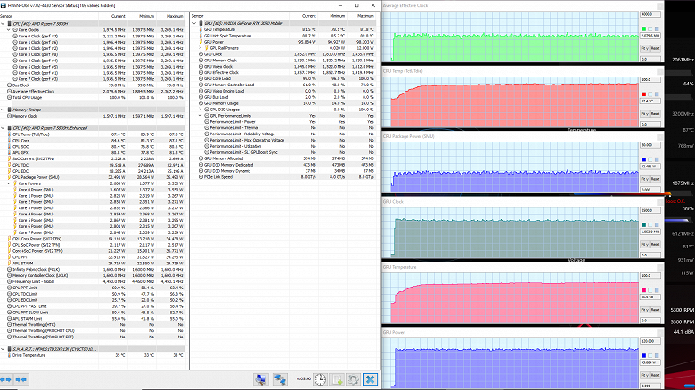This screenshot has width=695, height=390.
Task: Expand the GPU Rail Powers node
Action: click(x=200, y=48)
